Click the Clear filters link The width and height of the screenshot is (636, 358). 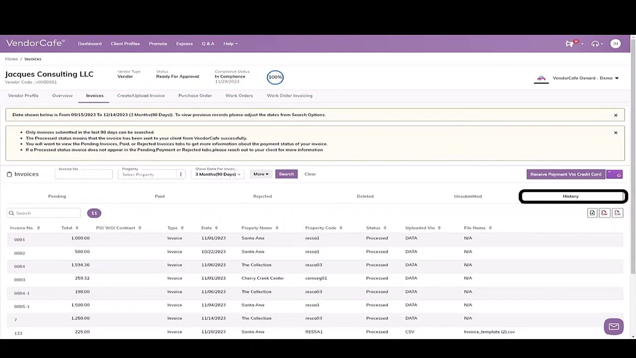pyautogui.click(x=310, y=174)
